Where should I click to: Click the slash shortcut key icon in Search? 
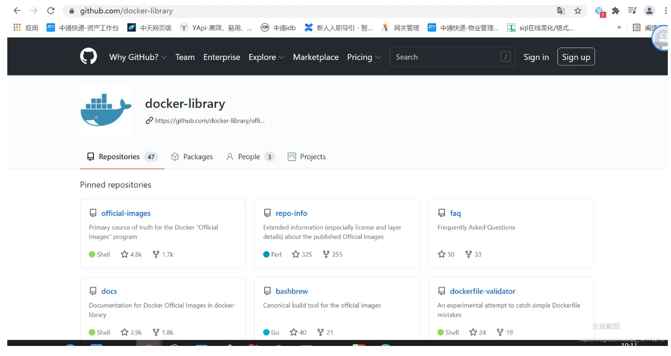point(505,57)
